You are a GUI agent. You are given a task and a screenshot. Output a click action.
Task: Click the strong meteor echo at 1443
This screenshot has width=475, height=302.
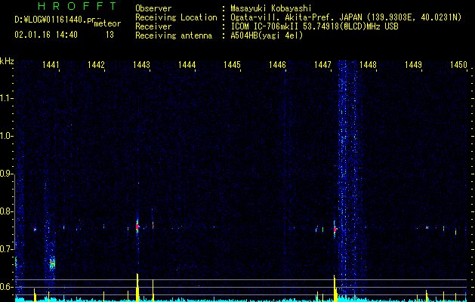click(x=137, y=226)
